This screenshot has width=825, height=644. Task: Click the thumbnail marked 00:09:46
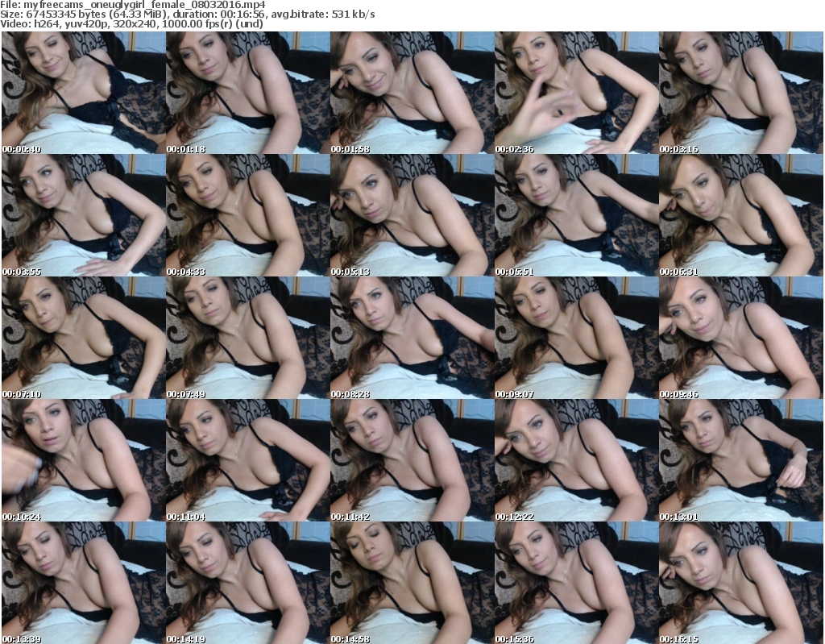[x=740, y=338]
